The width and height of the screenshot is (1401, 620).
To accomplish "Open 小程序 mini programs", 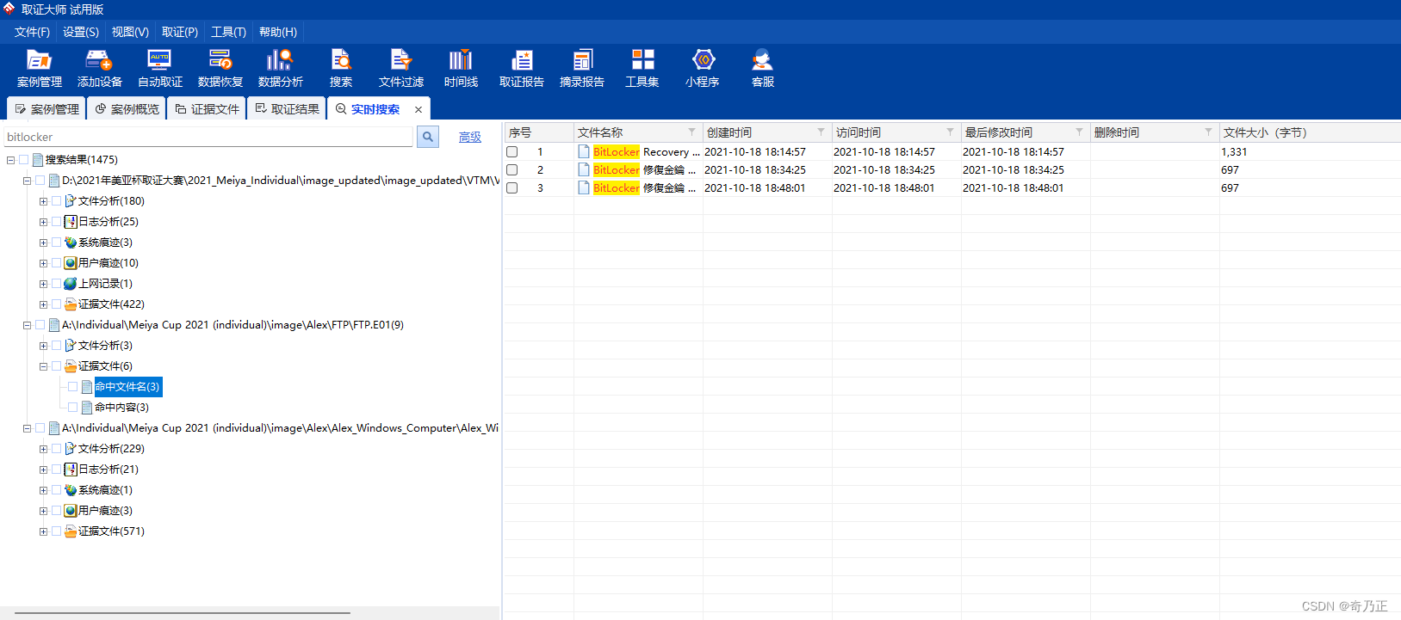I will (703, 68).
